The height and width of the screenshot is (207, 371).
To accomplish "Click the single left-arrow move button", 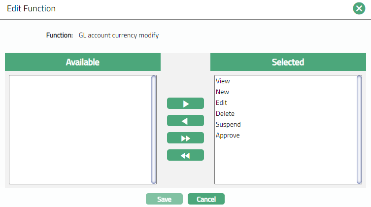I will point(185,121).
